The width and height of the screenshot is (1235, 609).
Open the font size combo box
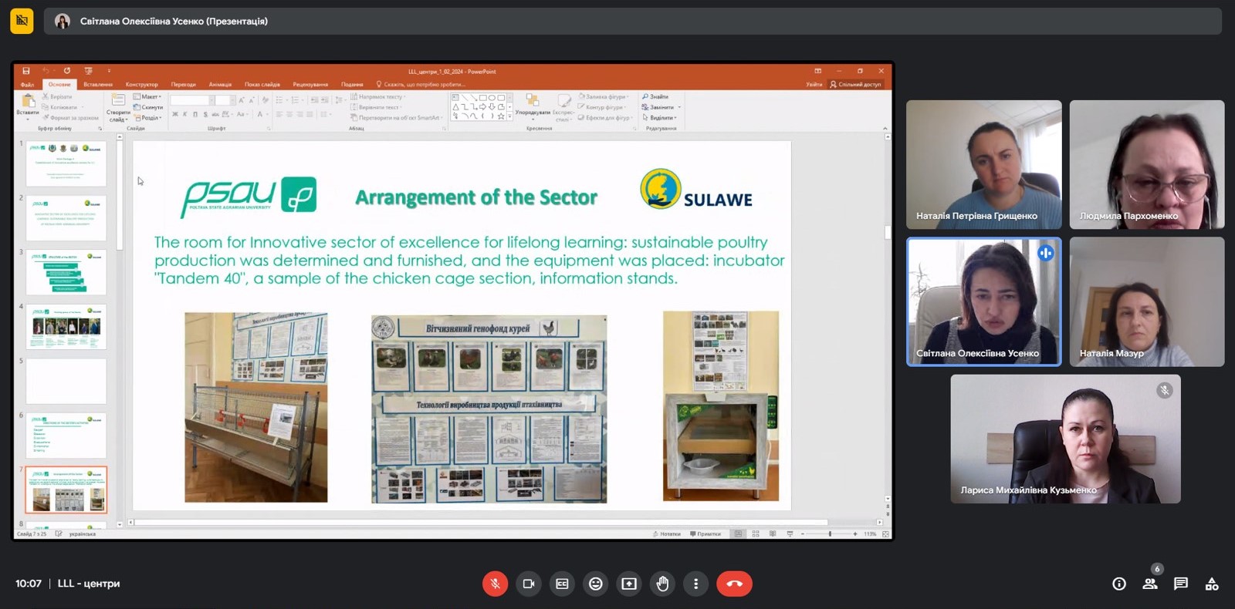(225, 100)
